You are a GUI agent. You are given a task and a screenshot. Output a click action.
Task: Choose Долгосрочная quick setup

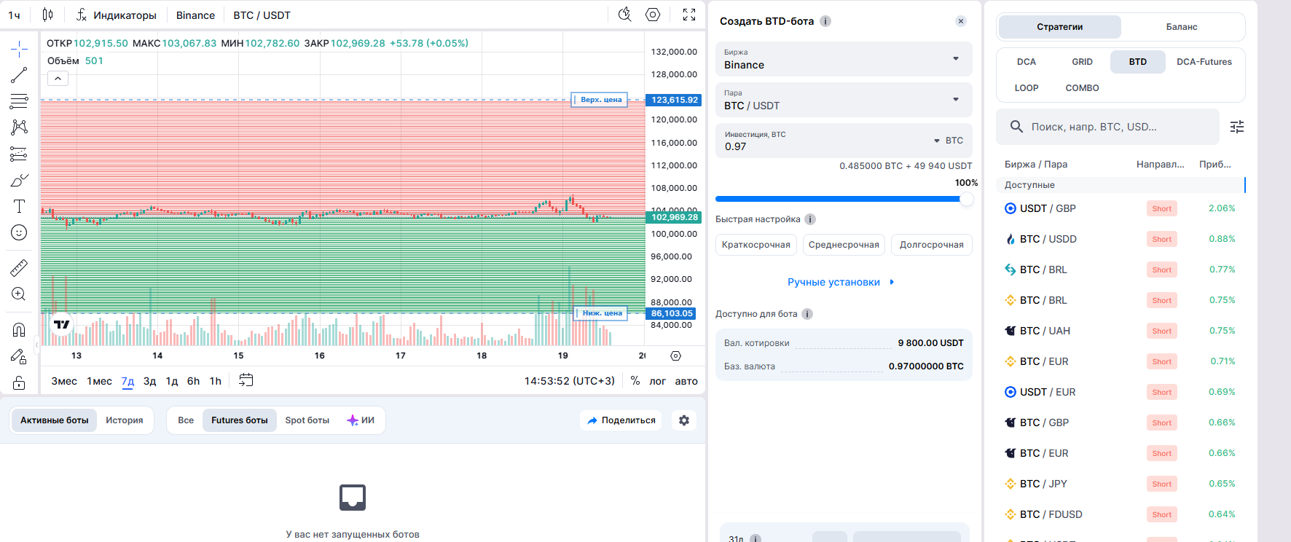[x=932, y=245]
